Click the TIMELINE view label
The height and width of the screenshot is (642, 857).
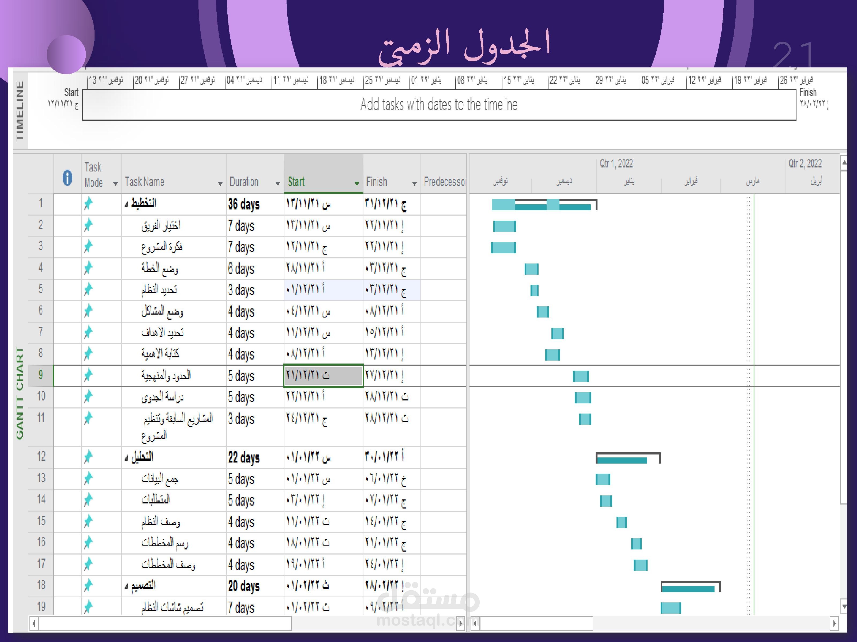pos(20,111)
